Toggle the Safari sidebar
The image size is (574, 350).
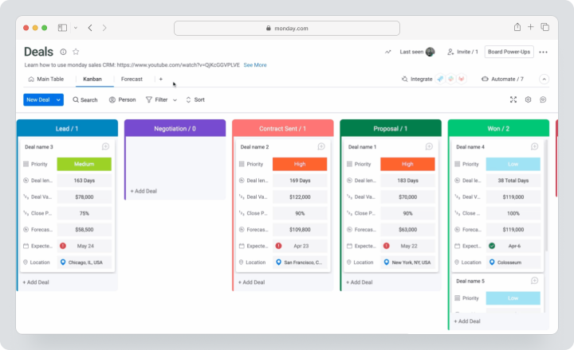[62, 28]
